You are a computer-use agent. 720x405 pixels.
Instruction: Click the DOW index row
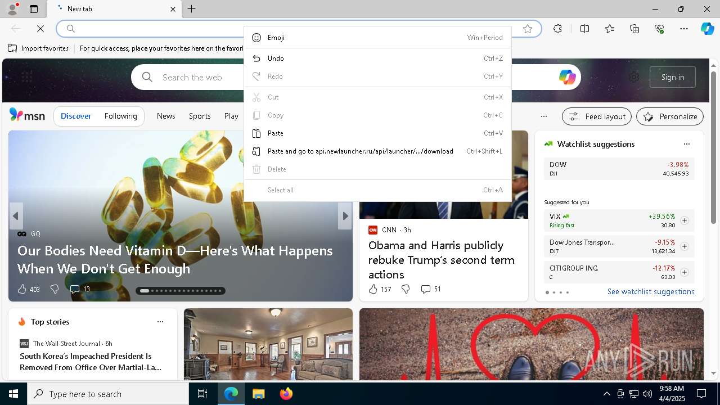pos(619,169)
